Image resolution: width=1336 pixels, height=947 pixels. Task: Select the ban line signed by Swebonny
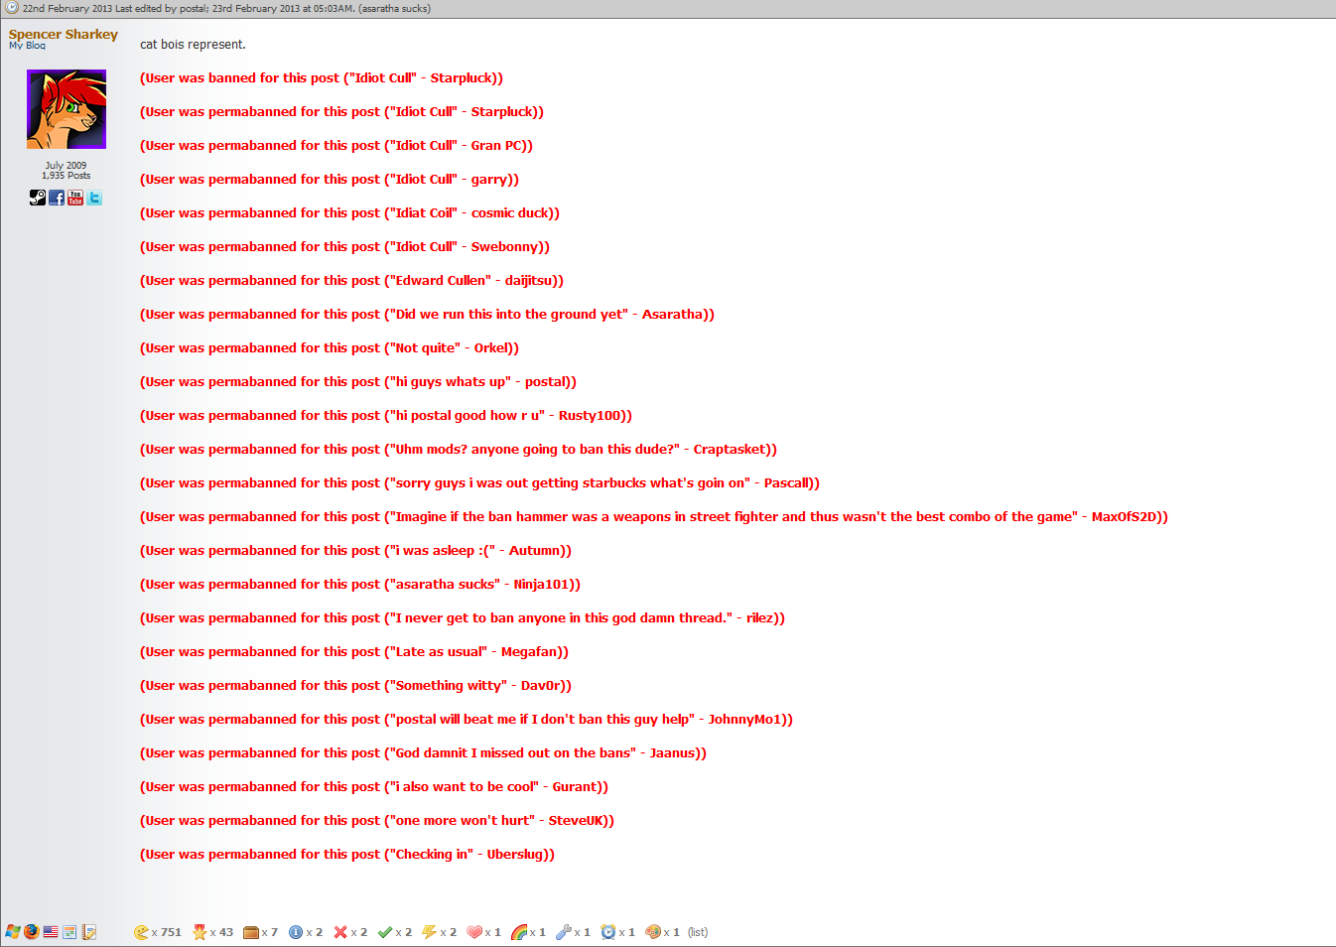tap(344, 247)
